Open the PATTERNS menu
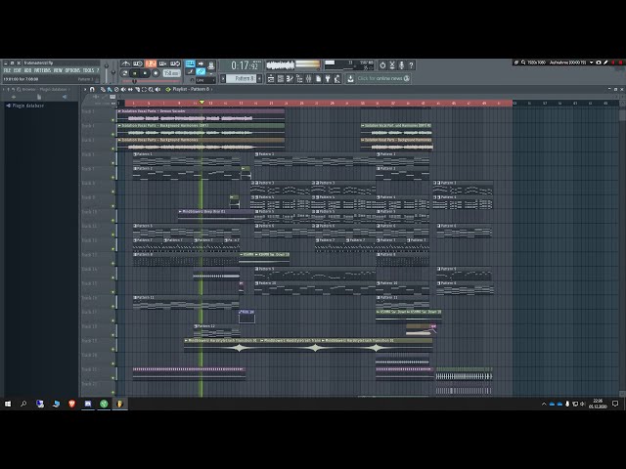 pyautogui.click(x=42, y=70)
